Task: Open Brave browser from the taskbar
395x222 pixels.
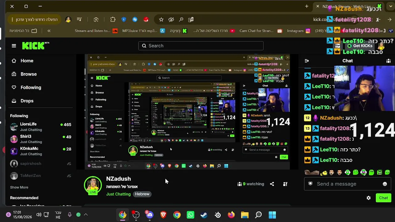Action: pos(163,215)
